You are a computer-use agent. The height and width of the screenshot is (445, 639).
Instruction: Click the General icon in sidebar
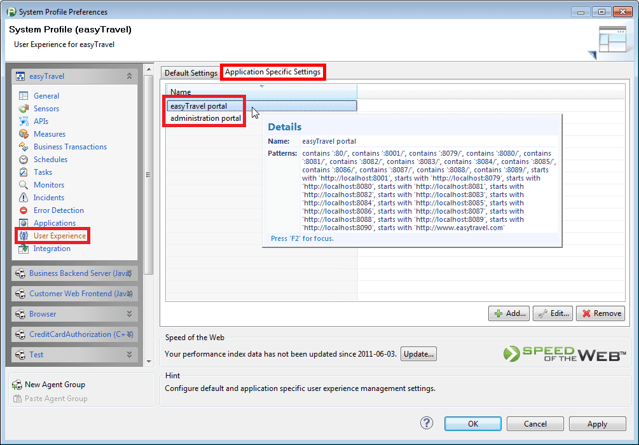coord(24,96)
